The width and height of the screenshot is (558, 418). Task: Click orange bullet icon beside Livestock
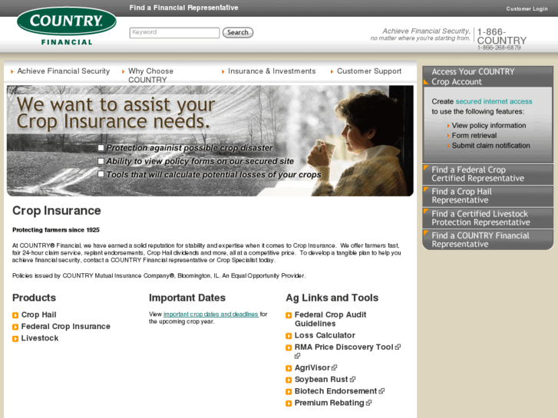[15, 339]
